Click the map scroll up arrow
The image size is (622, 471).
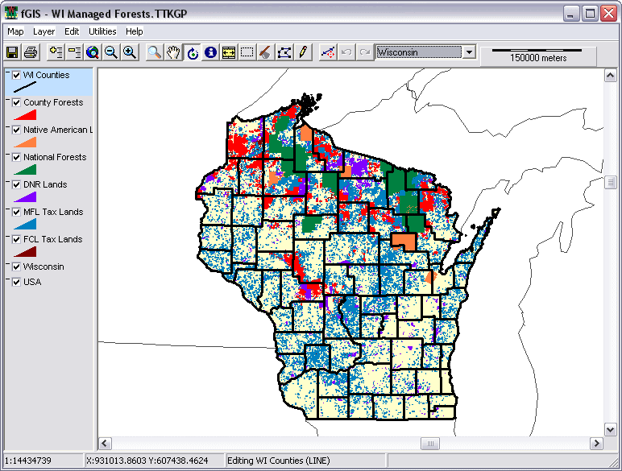click(610, 75)
